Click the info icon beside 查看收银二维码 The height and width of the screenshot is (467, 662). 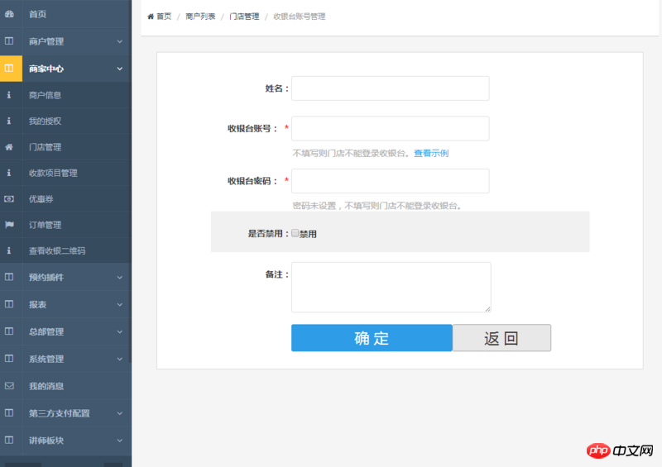pos(9,250)
